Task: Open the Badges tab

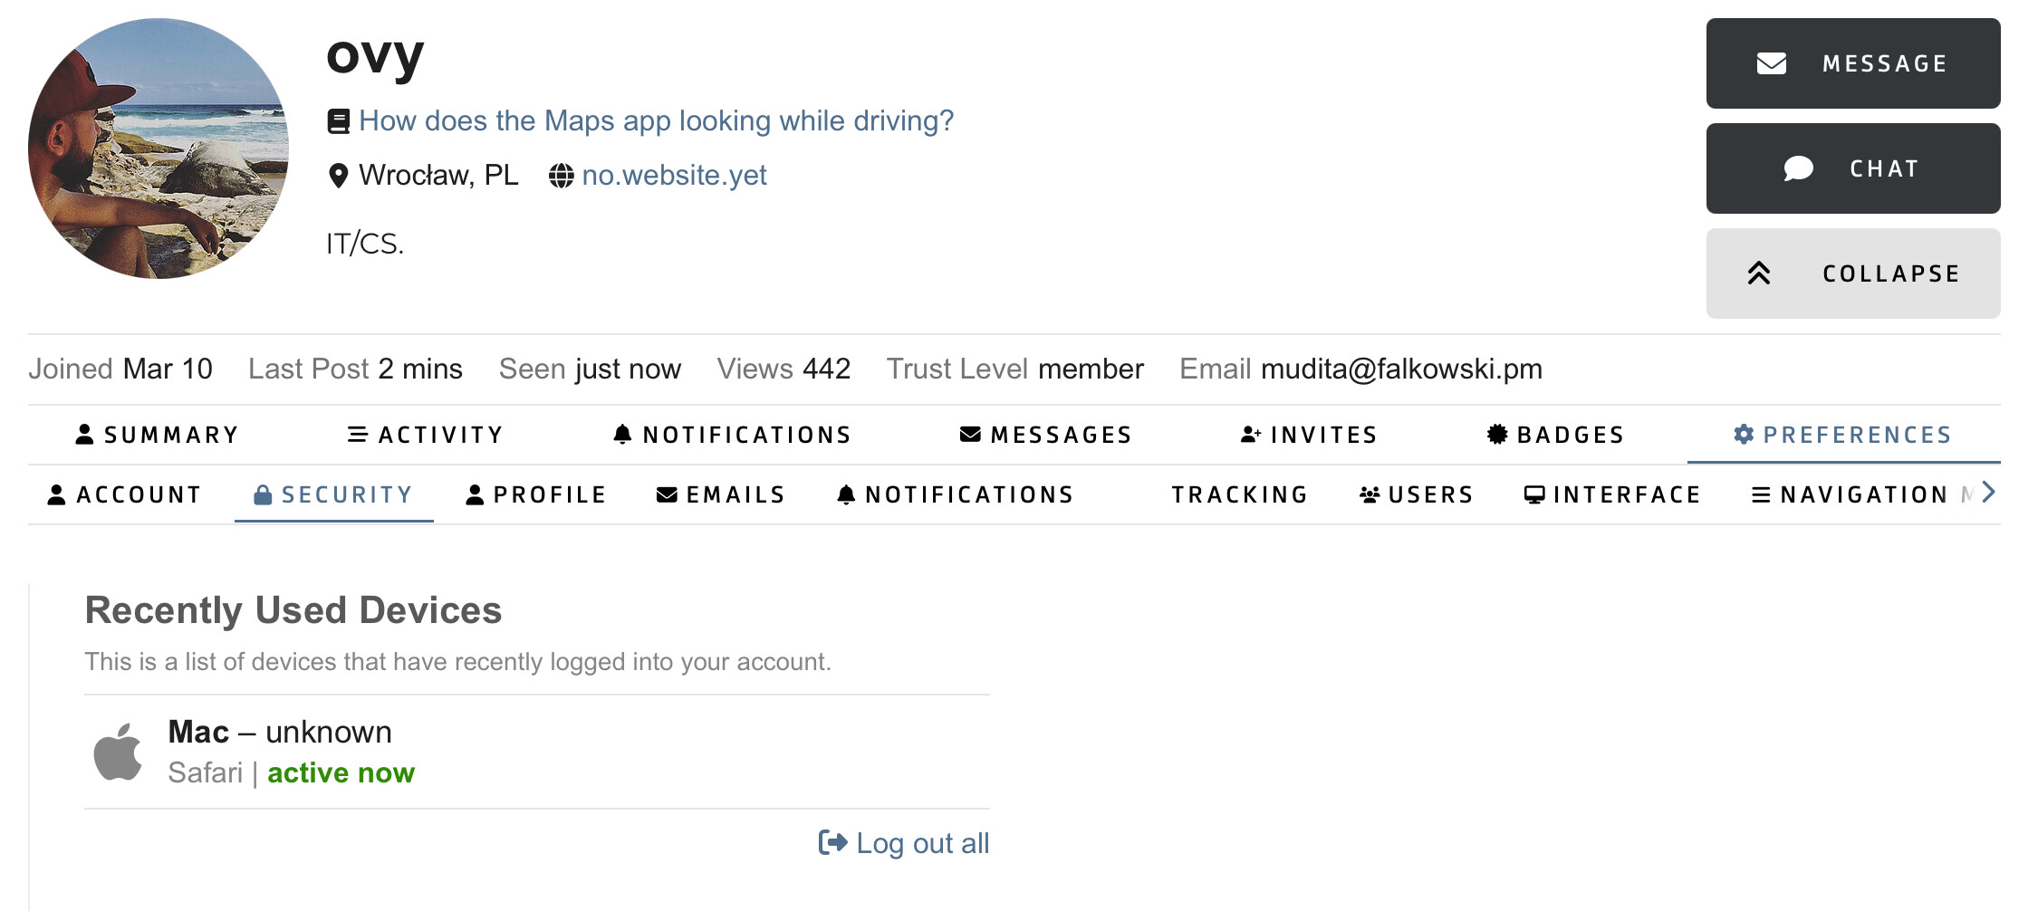Action: tap(1555, 435)
